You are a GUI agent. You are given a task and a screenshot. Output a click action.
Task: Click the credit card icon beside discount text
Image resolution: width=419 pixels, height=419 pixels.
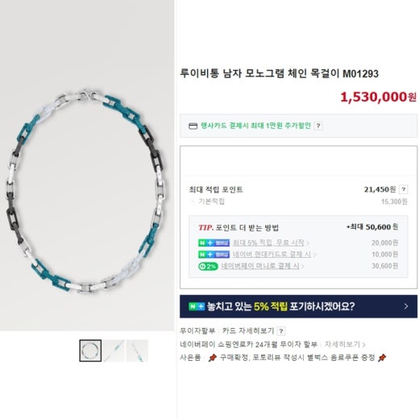pyautogui.click(x=193, y=126)
